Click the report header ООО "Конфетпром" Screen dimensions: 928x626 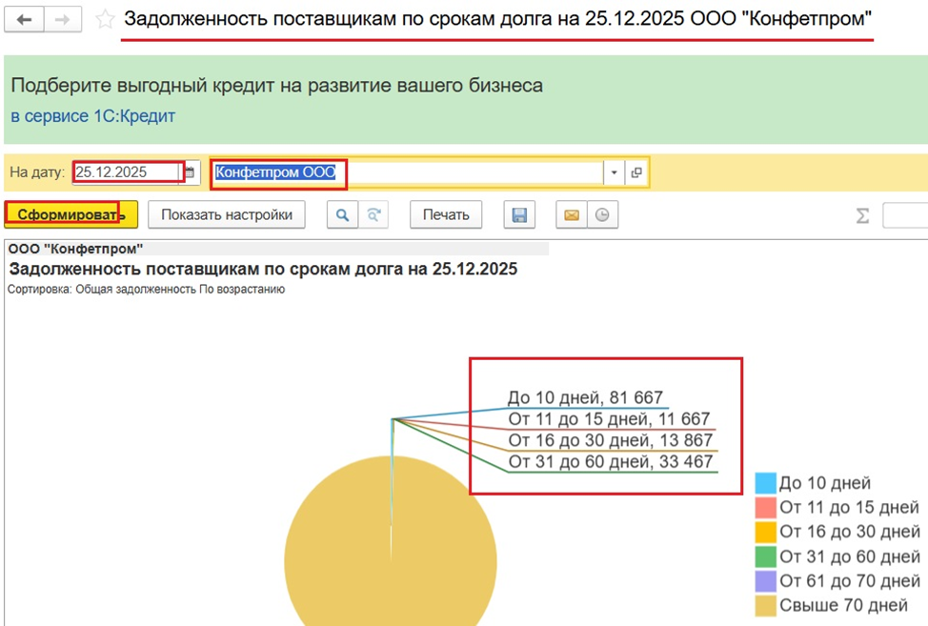[76, 249]
